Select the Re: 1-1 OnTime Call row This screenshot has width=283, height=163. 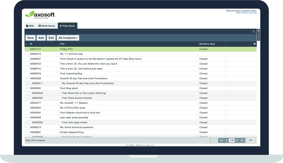pos(71,54)
